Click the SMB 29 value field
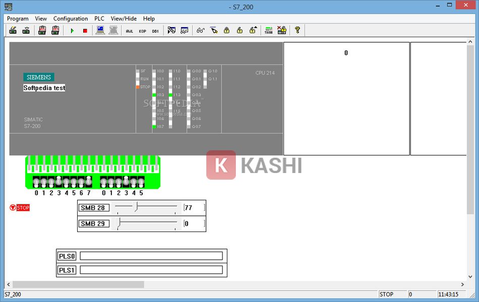The height and width of the screenshot is (302, 479). pyautogui.click(x=194, y=223)
